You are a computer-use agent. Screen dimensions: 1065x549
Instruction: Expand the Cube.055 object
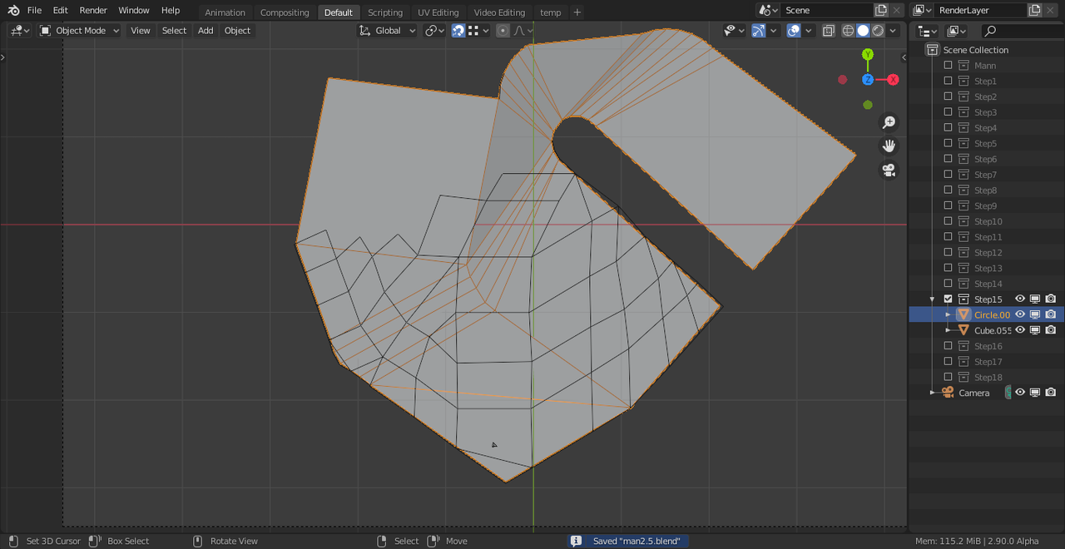tap(948, 330)
